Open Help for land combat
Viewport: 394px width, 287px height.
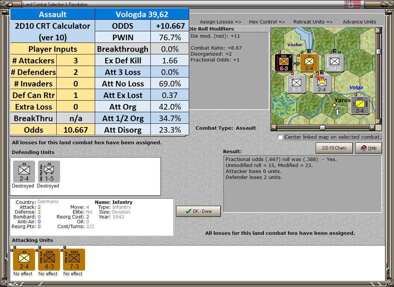(x=369, y=148)
